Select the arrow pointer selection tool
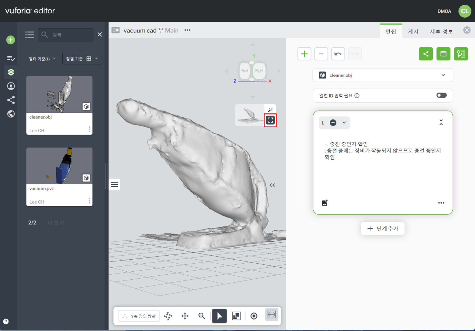Image resolution: width=475 pixels, height=331 pixels. click(219, 316)
